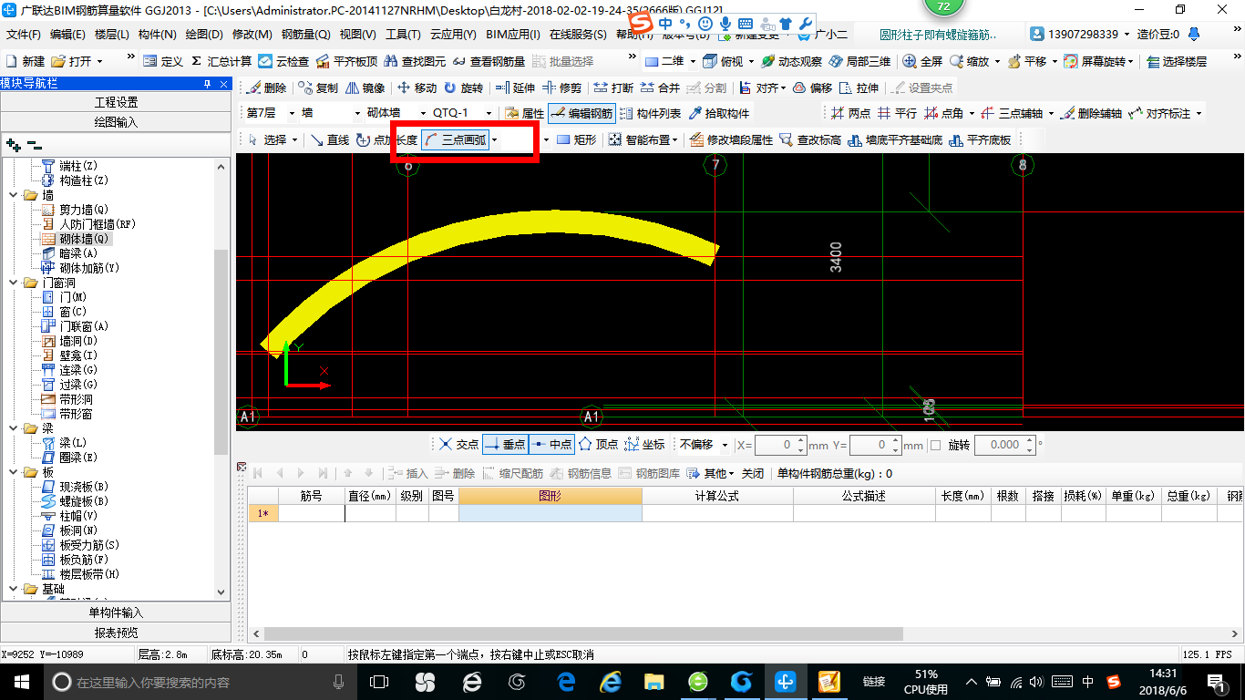The height and width of the screenshot is (700, 1245).
Task: Click 动态观察 dynamic orbit tool
Action: (791, 61)
